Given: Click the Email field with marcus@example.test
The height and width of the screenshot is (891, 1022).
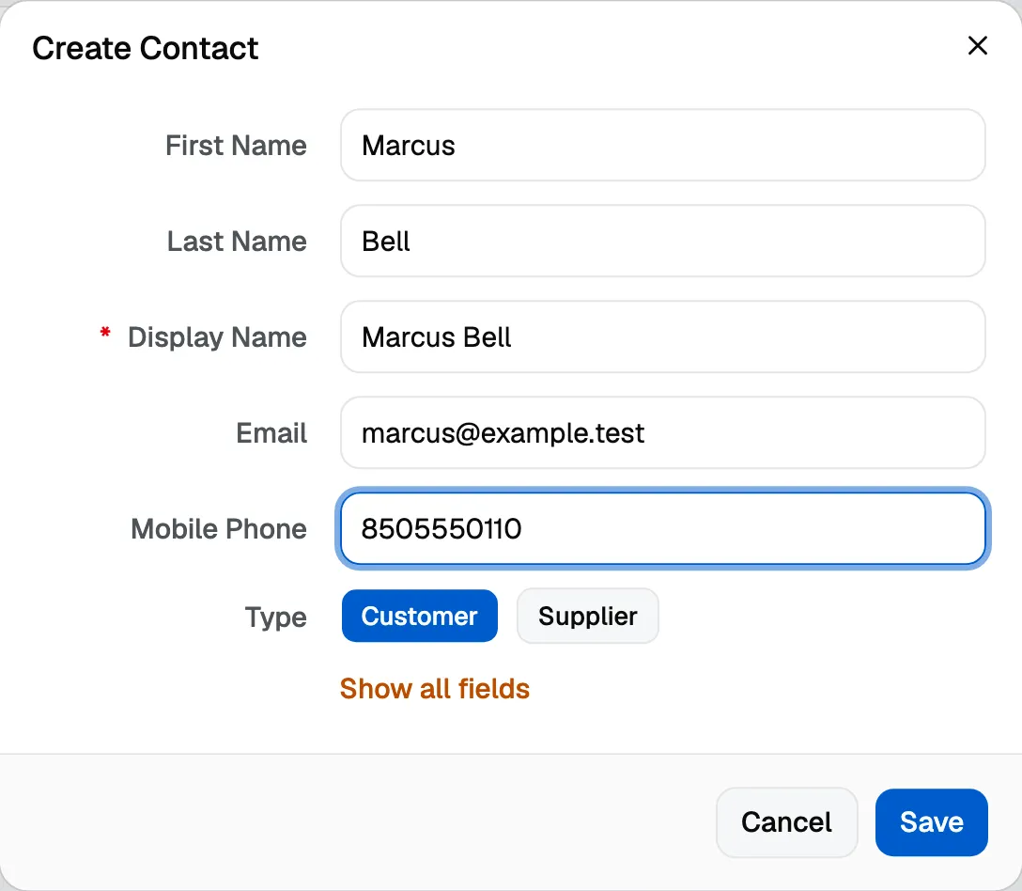Looking at the screenshot, I should [663, 432].
